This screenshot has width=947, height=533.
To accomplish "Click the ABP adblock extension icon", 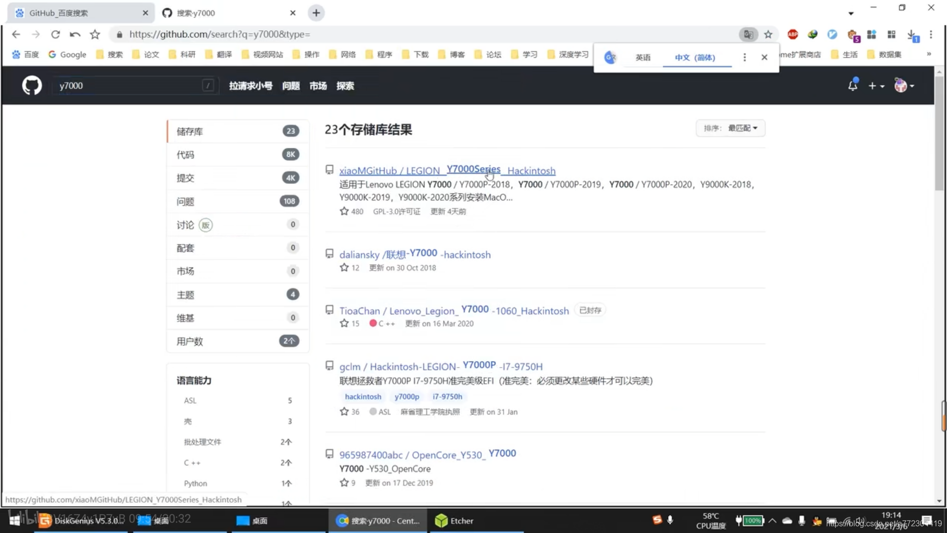I will click(793, 34).
